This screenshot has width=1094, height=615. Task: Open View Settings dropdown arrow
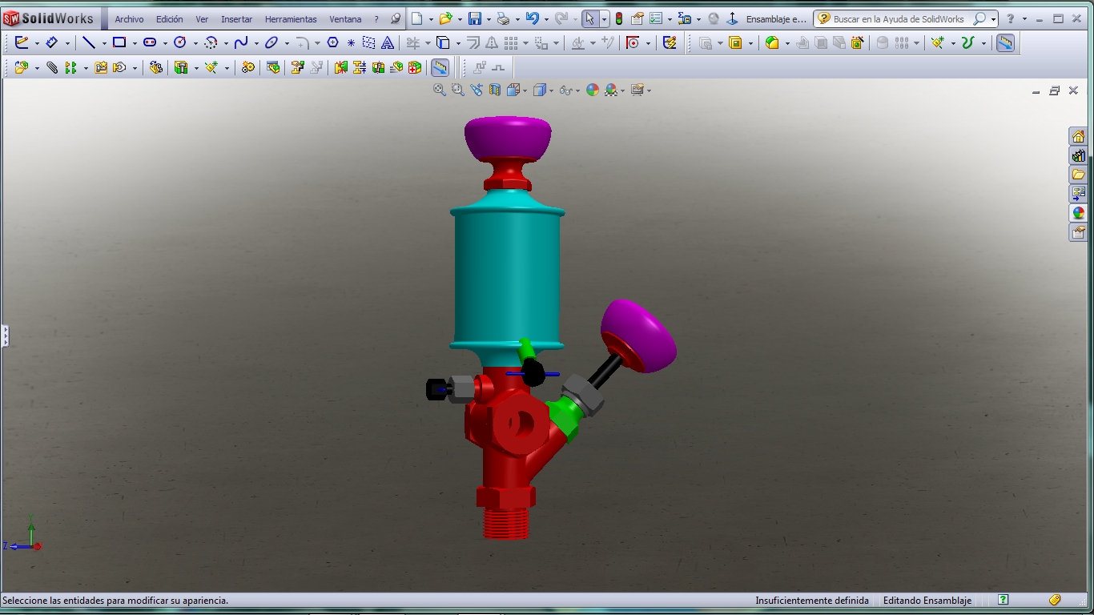tap(649, 91)
